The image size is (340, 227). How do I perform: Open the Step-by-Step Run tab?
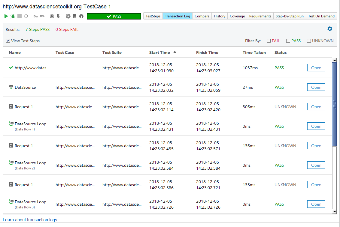click(x=290, y=16)
